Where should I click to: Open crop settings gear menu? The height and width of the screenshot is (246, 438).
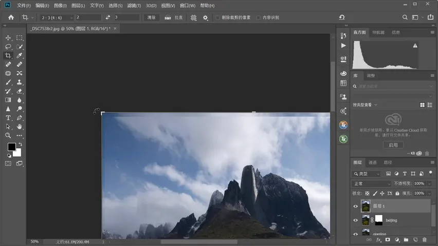tap(205, 17)
